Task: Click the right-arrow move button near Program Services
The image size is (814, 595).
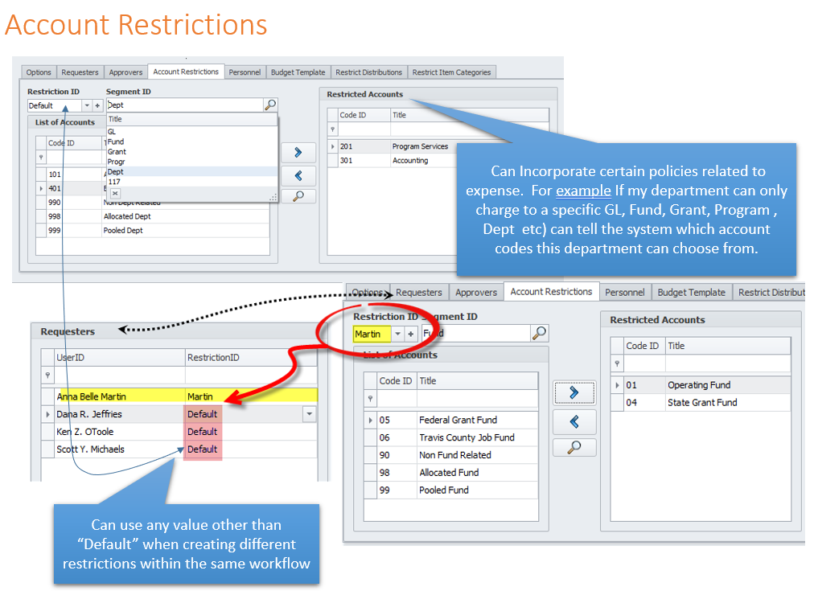Action: tap(298, 153)
